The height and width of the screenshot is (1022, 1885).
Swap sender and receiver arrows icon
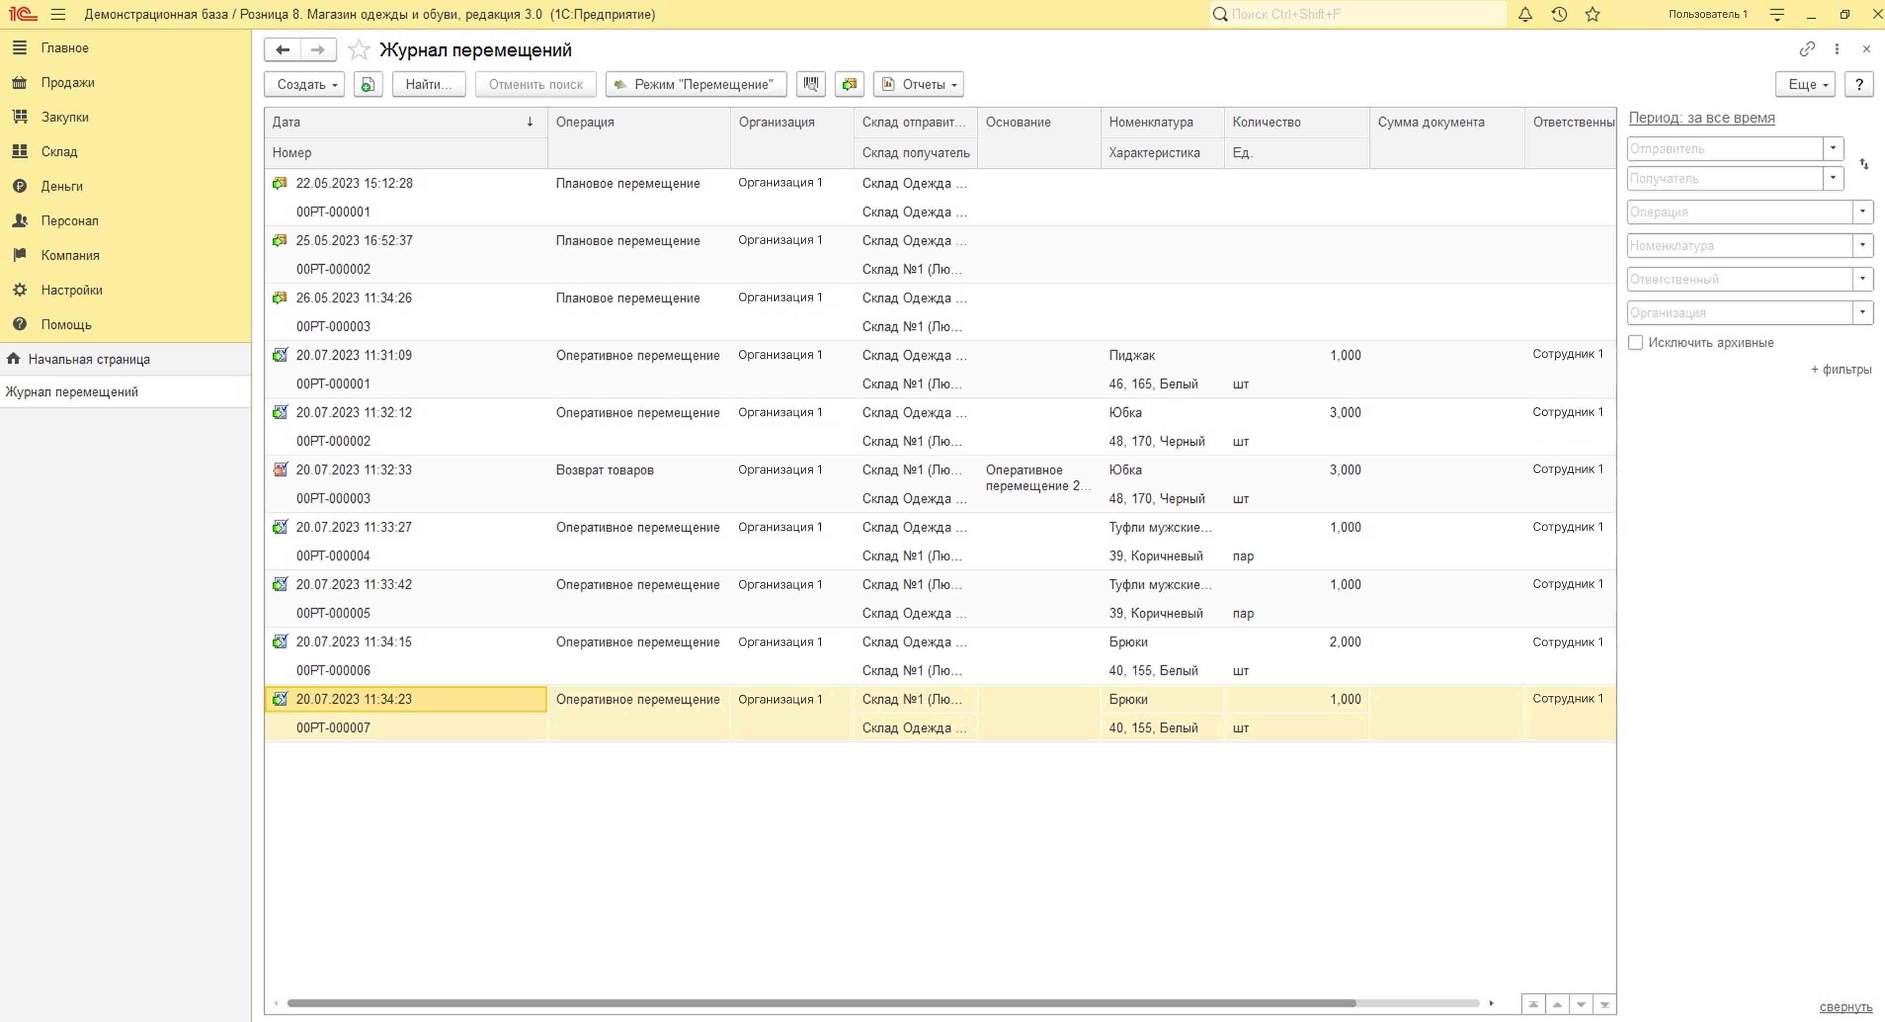coord(1864,164)
